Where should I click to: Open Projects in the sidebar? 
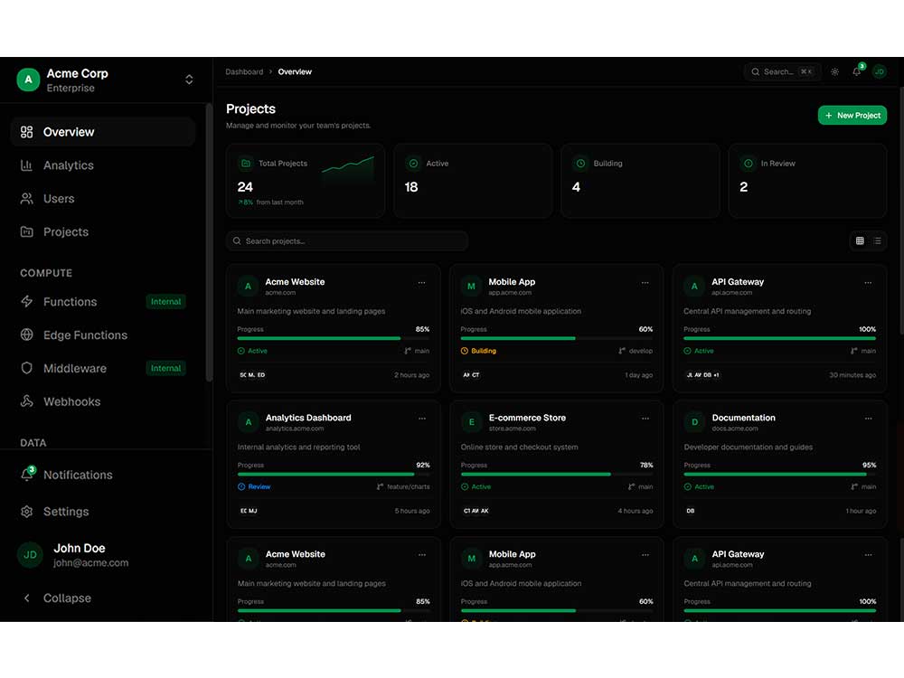tap(103, 231)
